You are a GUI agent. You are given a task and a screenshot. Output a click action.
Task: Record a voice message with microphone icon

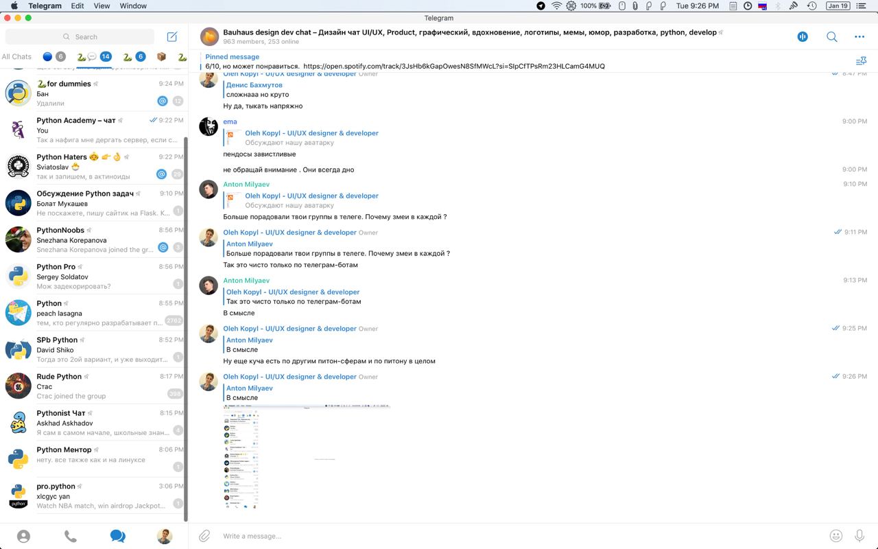(x=859, y=536)
